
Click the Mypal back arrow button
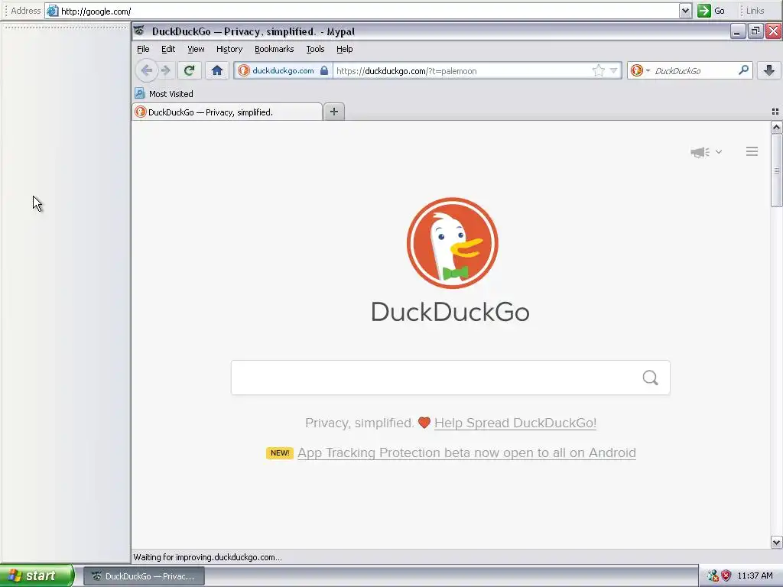pyautogui.click(x=146, y=70)
